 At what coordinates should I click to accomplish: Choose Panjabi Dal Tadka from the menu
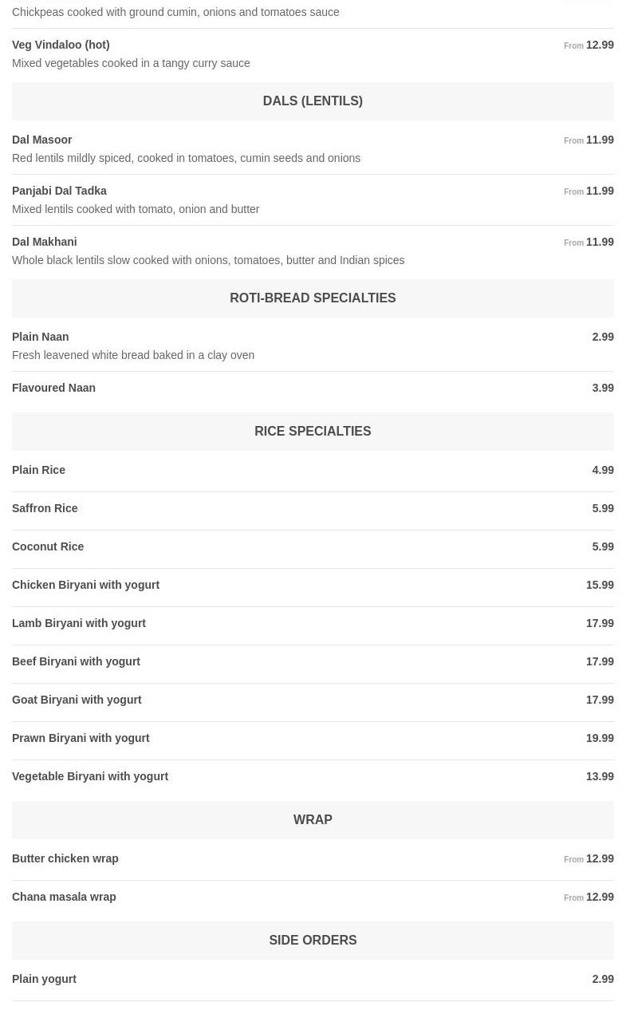pos(59,191)
